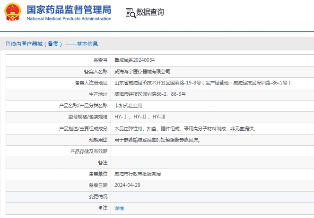Click the 备案单位 row label

click(98, 174)
